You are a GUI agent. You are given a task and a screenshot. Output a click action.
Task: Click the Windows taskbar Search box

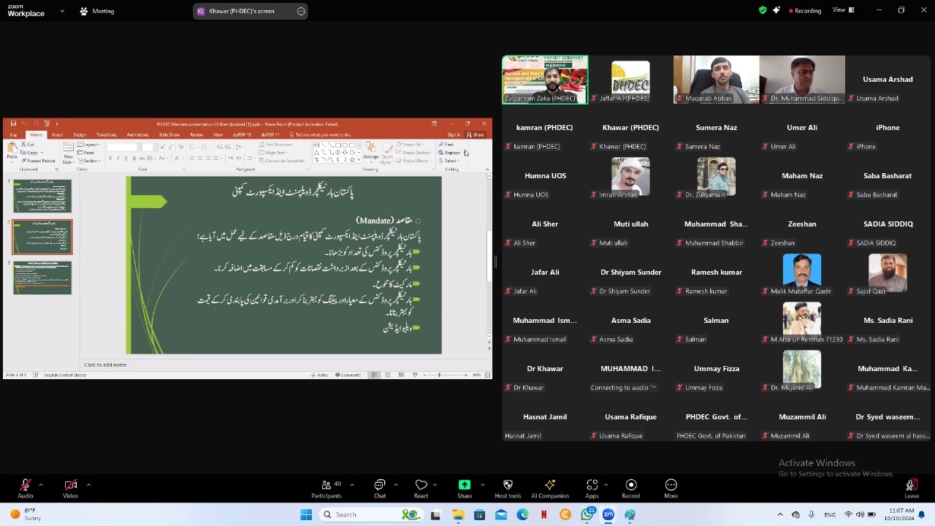coord(369,514)
